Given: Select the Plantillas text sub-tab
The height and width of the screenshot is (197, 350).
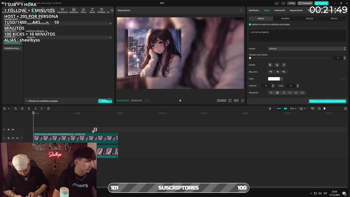Looking at the screenshot, I should [x=285, y=19].
